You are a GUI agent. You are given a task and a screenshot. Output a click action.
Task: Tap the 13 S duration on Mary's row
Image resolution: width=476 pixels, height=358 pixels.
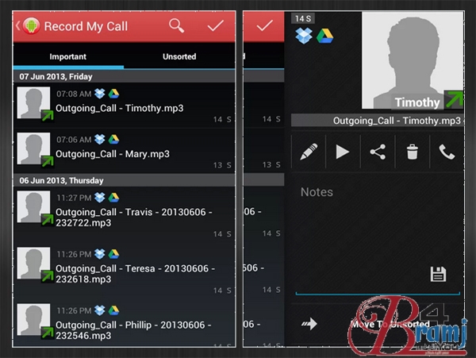click(x=222, y=165)
